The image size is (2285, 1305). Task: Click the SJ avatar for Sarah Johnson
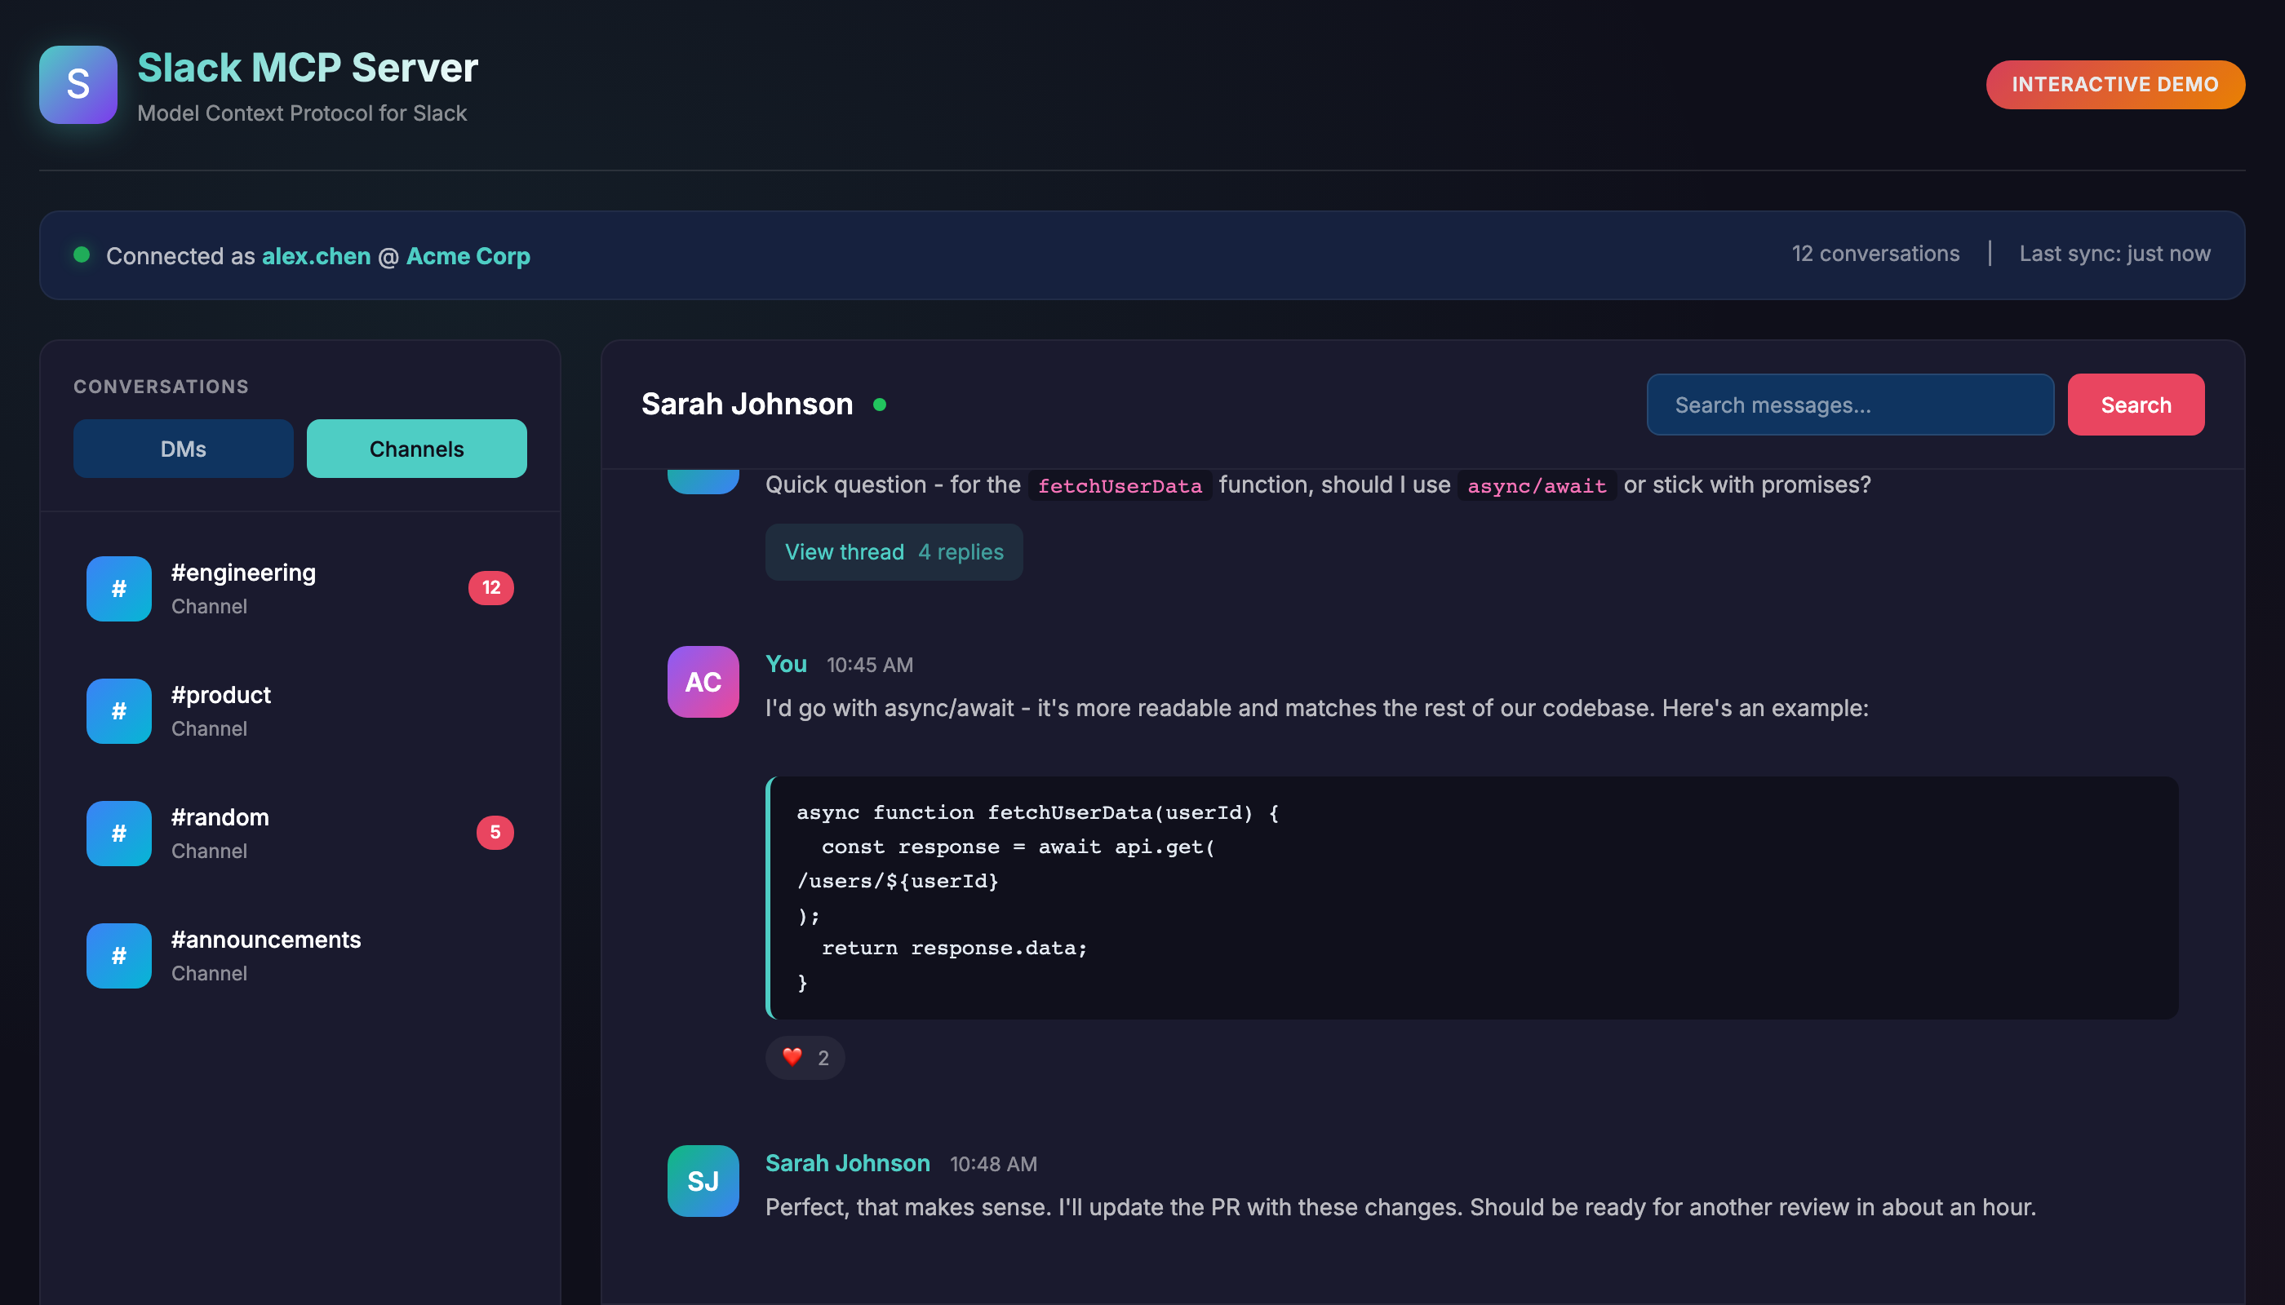[x=703, y=1180]
